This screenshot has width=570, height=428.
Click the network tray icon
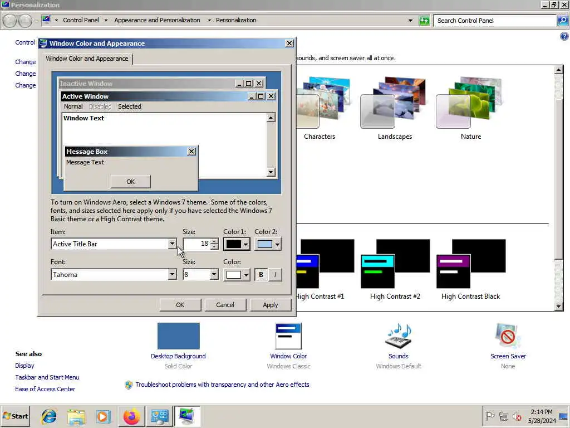pyautogui.click(x=503, y=416)
